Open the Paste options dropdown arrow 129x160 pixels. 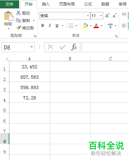click(8, 29)
